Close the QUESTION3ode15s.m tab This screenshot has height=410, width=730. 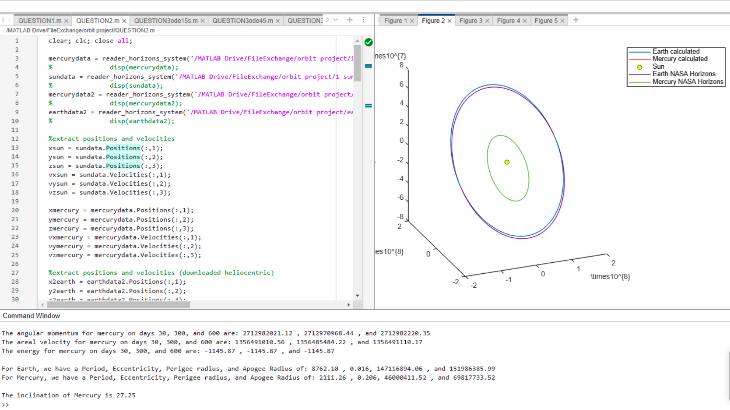pyautogui.click(x=202, y=21)
